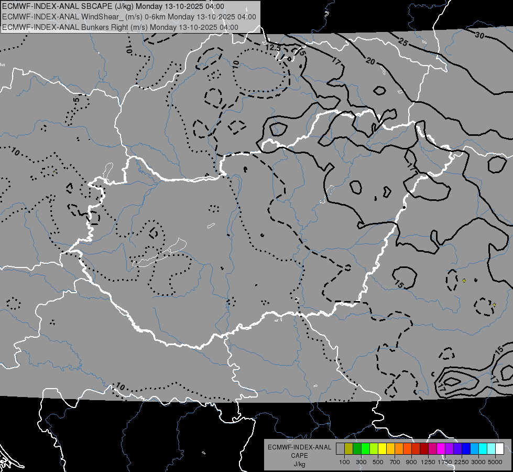Click the J/kg unit in legend
Viewport: 513px width, 472px height.
point(299,464)
